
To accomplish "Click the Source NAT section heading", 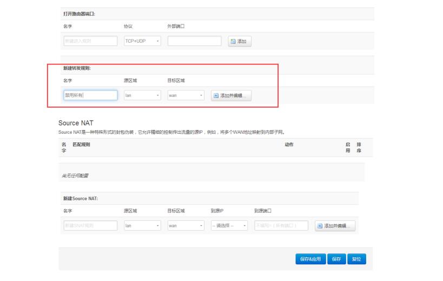I will (x=76, y=123).
